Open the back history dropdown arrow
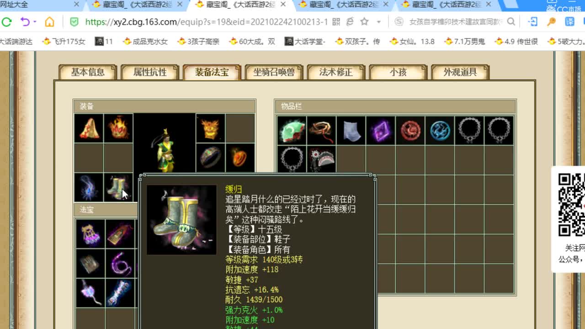 35,22
